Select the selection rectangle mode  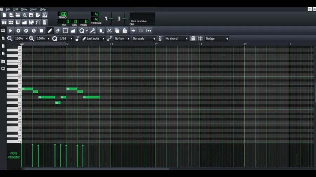click(x=65, y=31)
